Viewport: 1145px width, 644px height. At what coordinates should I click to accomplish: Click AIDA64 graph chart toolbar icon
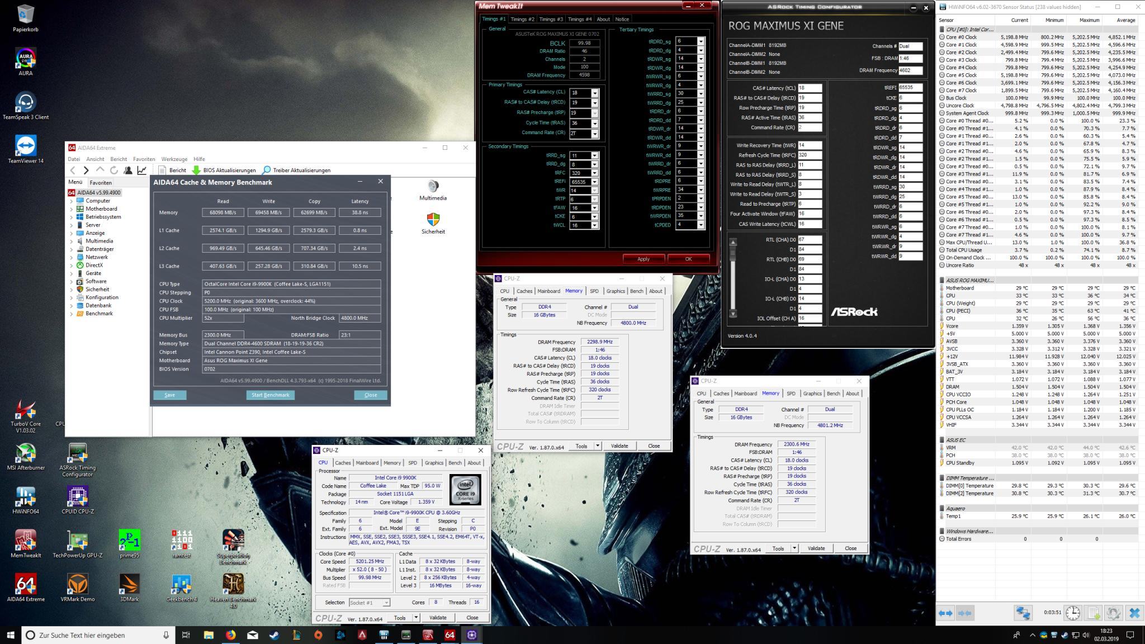pos(142,170)
